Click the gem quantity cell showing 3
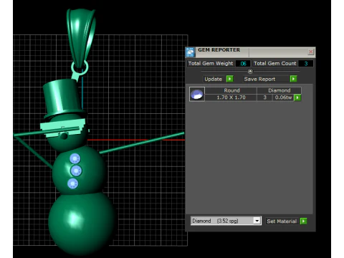This screenshot has width=344, height=258. pyautogui.click(x=264, y=97)
